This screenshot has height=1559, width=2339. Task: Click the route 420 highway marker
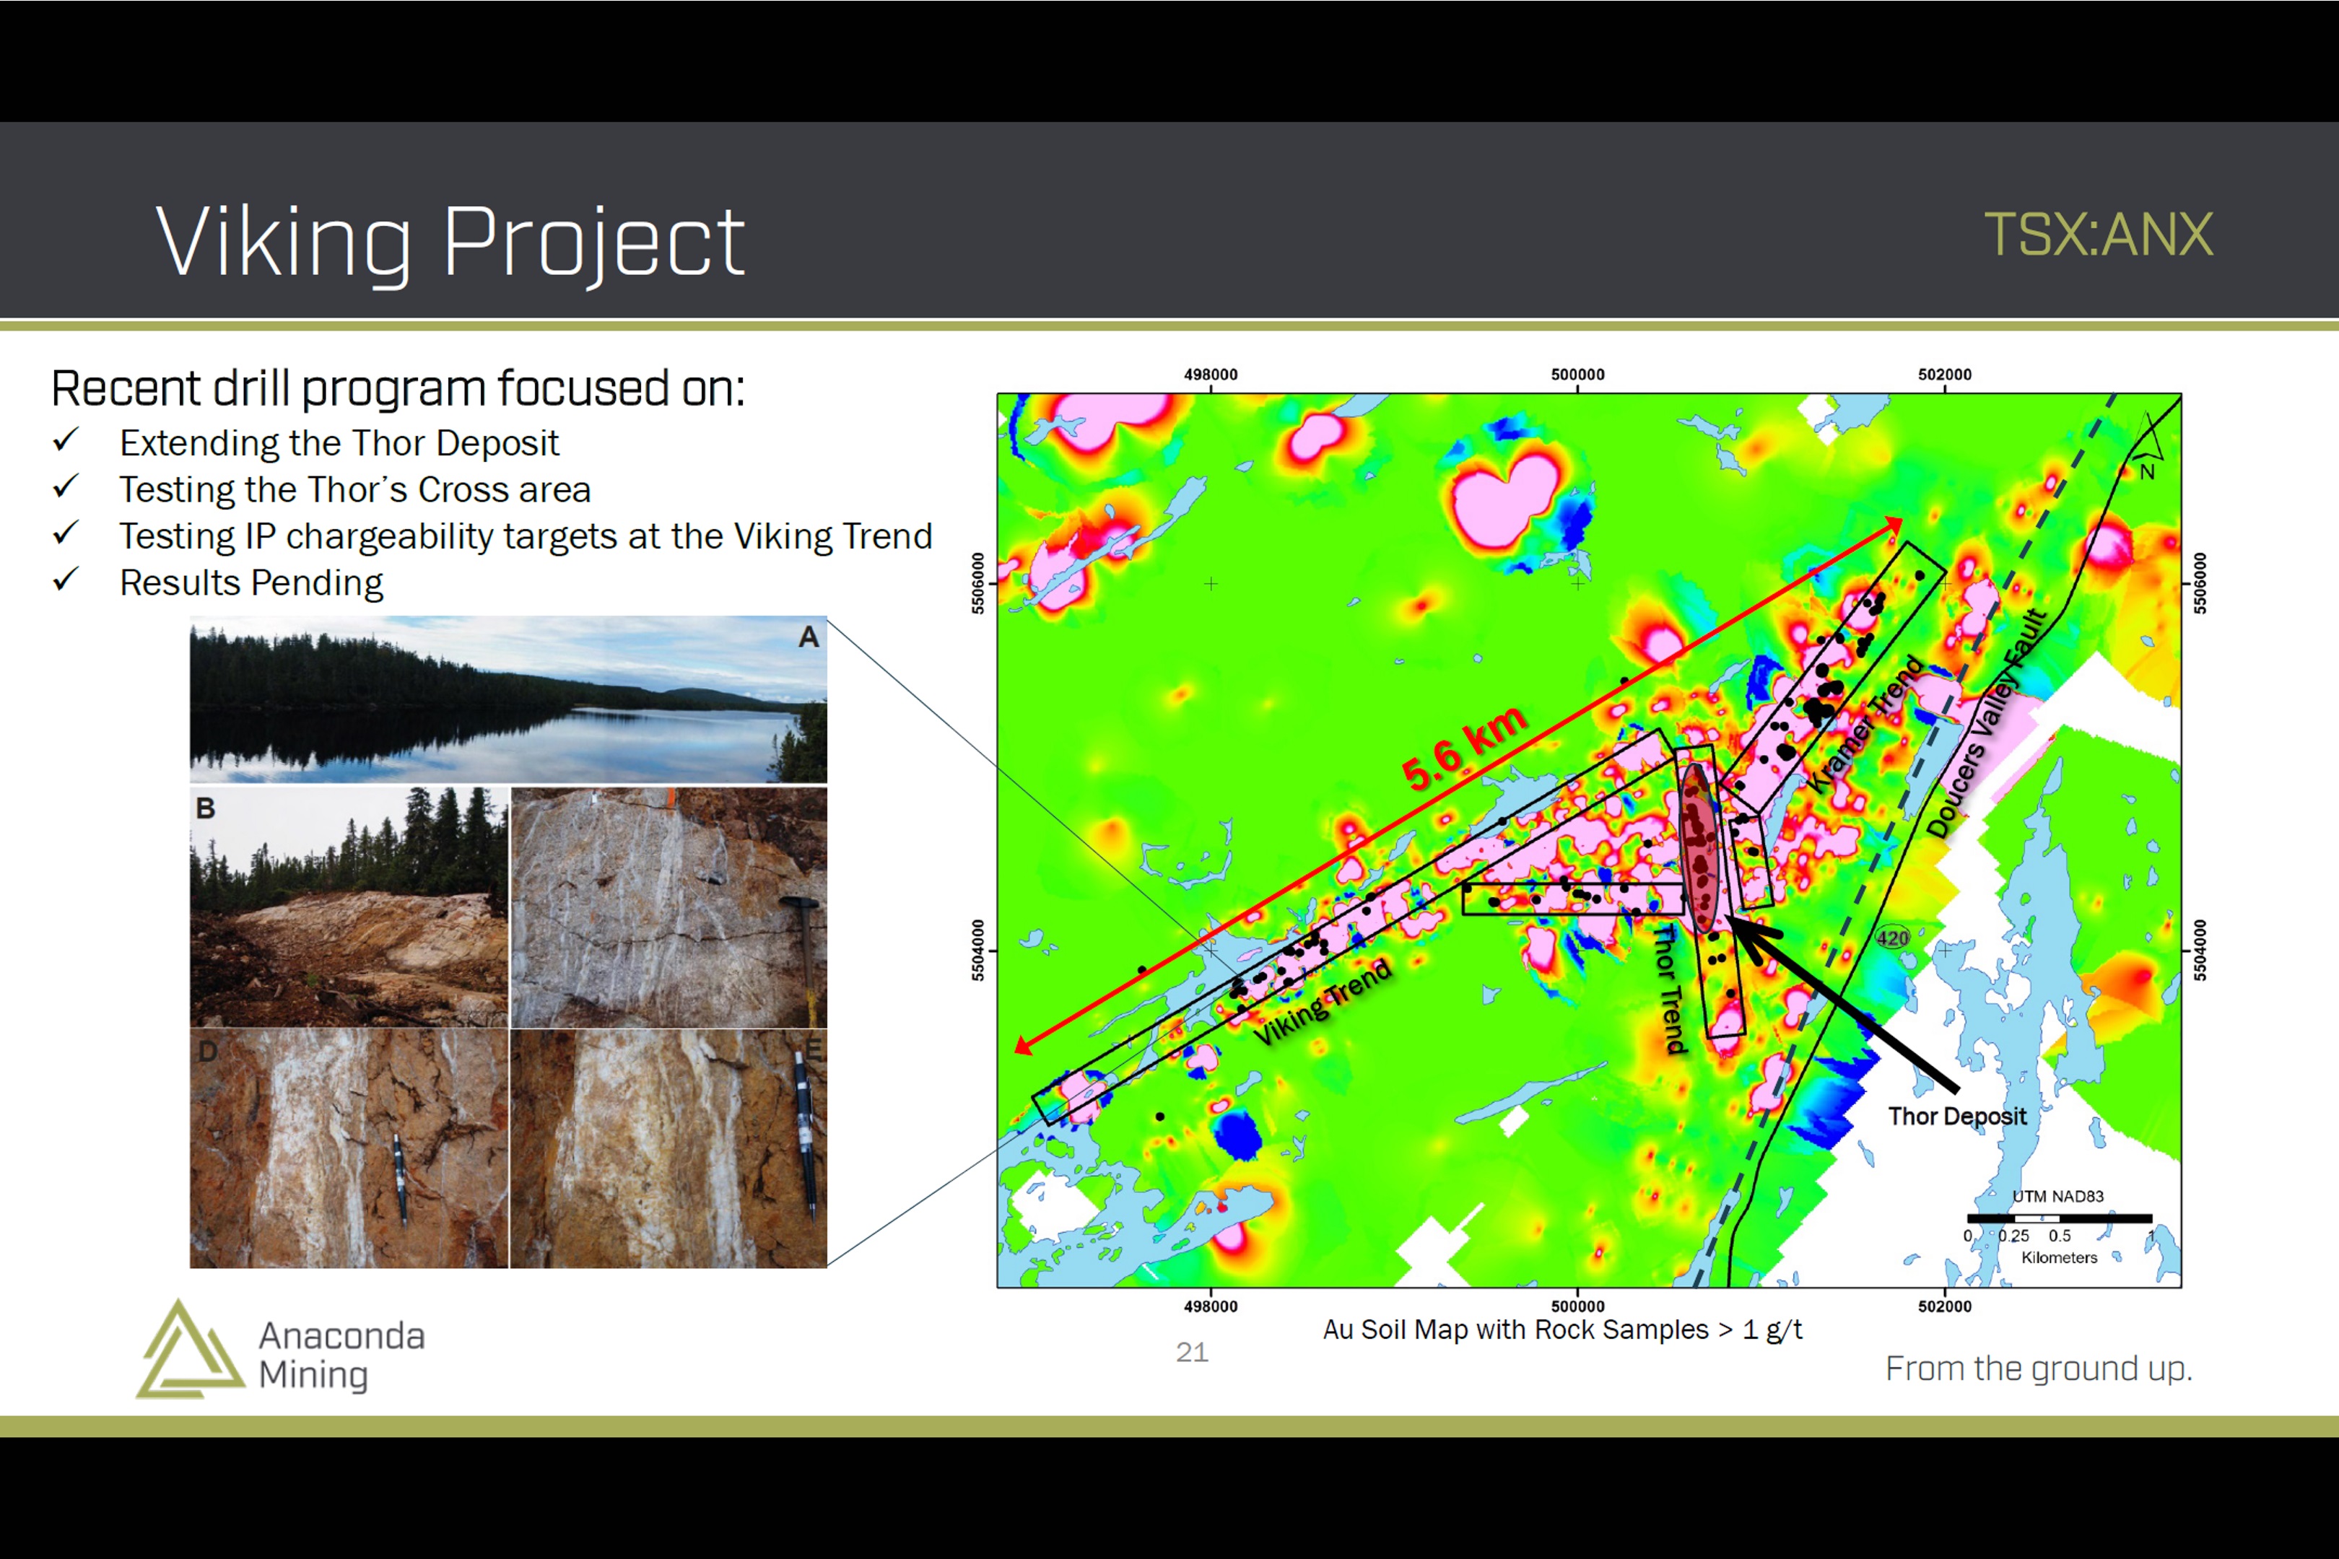[1892, 938]
